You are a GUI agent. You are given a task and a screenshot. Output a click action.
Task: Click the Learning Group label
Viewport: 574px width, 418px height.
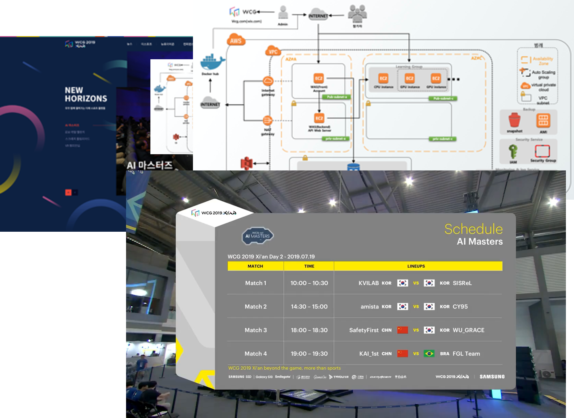[409, 67]
